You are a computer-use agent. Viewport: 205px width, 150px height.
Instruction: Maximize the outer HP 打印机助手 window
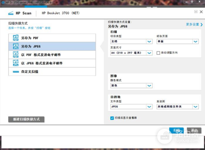coord(192,2)
